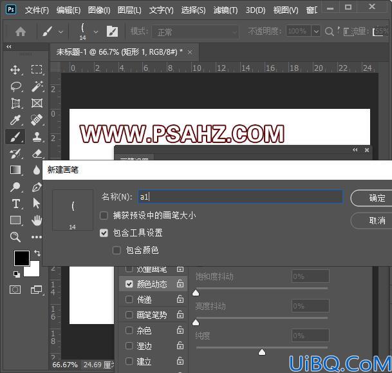Open the Image (图像) menu
Image resolution: width=392 pixels, height=373 pixels.
tap(99, 10)
